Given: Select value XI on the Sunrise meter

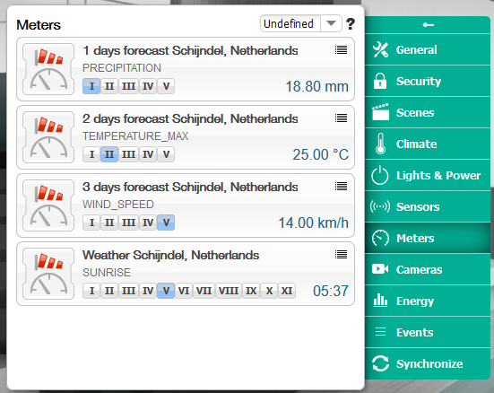Looking at the screenshot, I should click(x=287, y=291).
